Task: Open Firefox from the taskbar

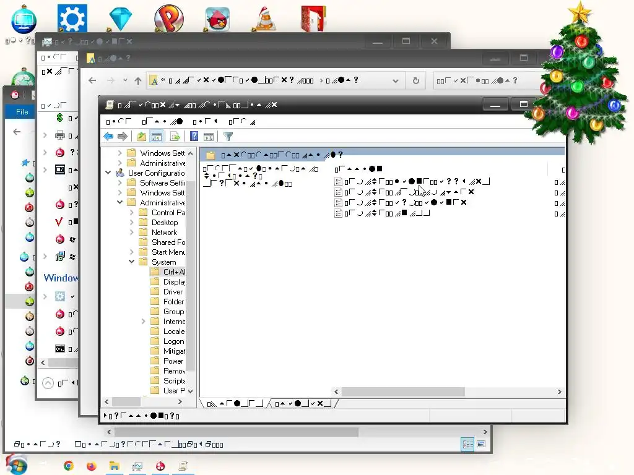Action: [92, 466]
